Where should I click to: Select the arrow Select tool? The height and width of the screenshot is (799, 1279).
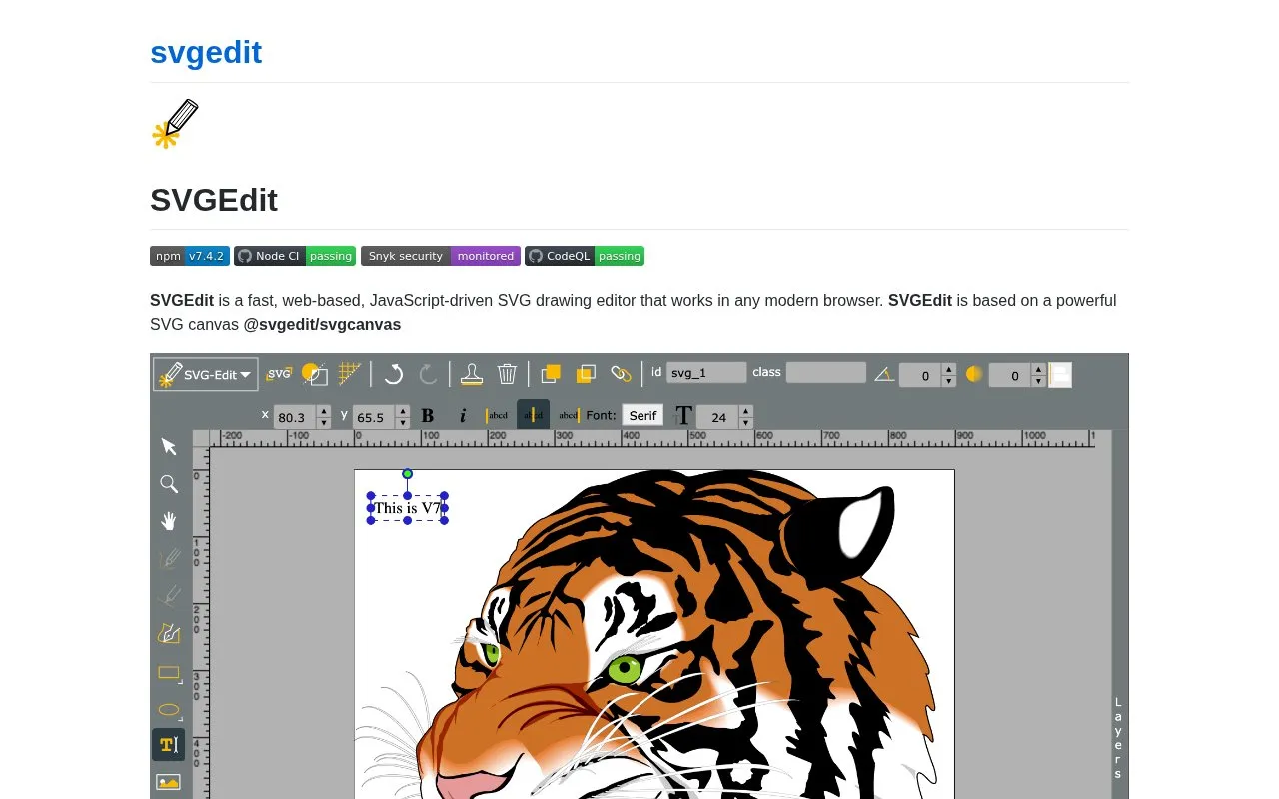[x=169, y=446]
